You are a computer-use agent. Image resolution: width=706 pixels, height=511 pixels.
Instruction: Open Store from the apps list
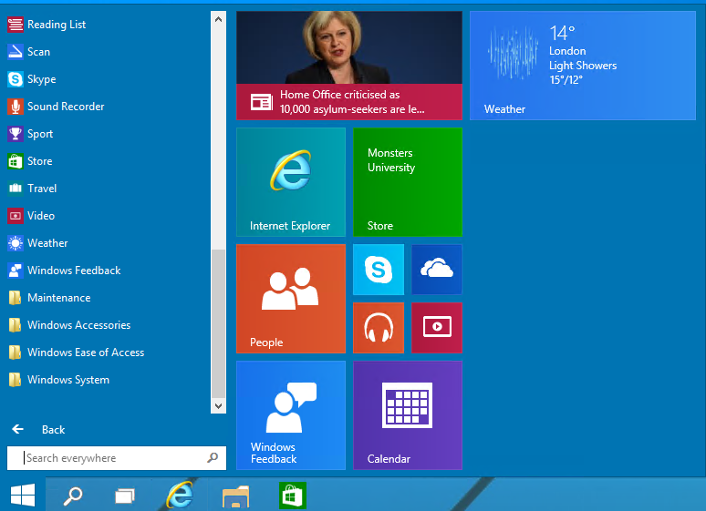[x=30, y=161]
